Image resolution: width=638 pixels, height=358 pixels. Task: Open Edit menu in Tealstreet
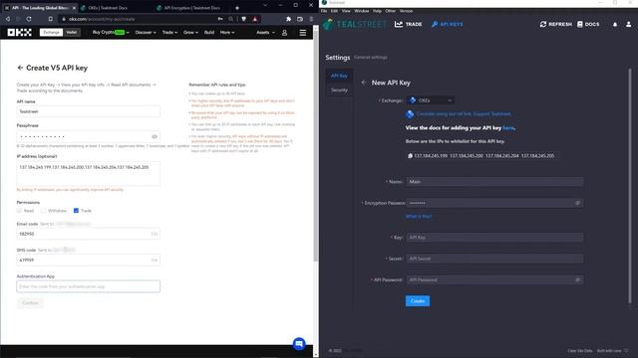click(x=334, y=11)
